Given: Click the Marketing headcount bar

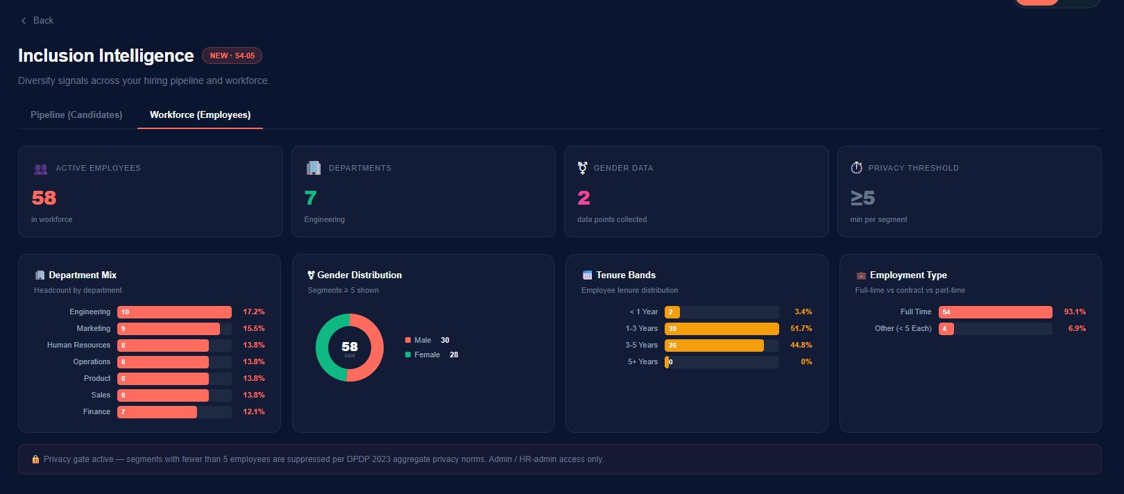Looking at the screenshot, I should coord(169,329).
